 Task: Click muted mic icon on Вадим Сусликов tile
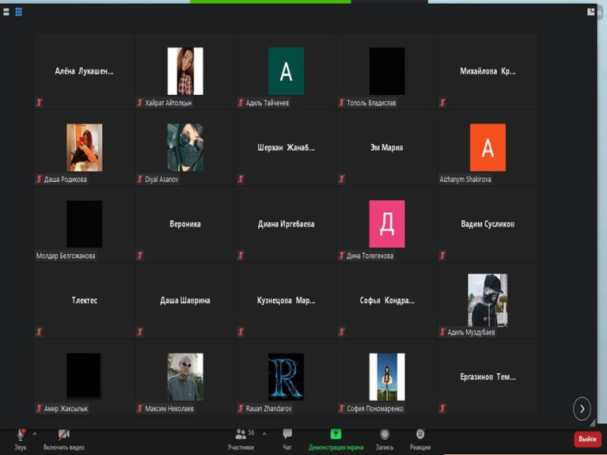tap(443, 256)
